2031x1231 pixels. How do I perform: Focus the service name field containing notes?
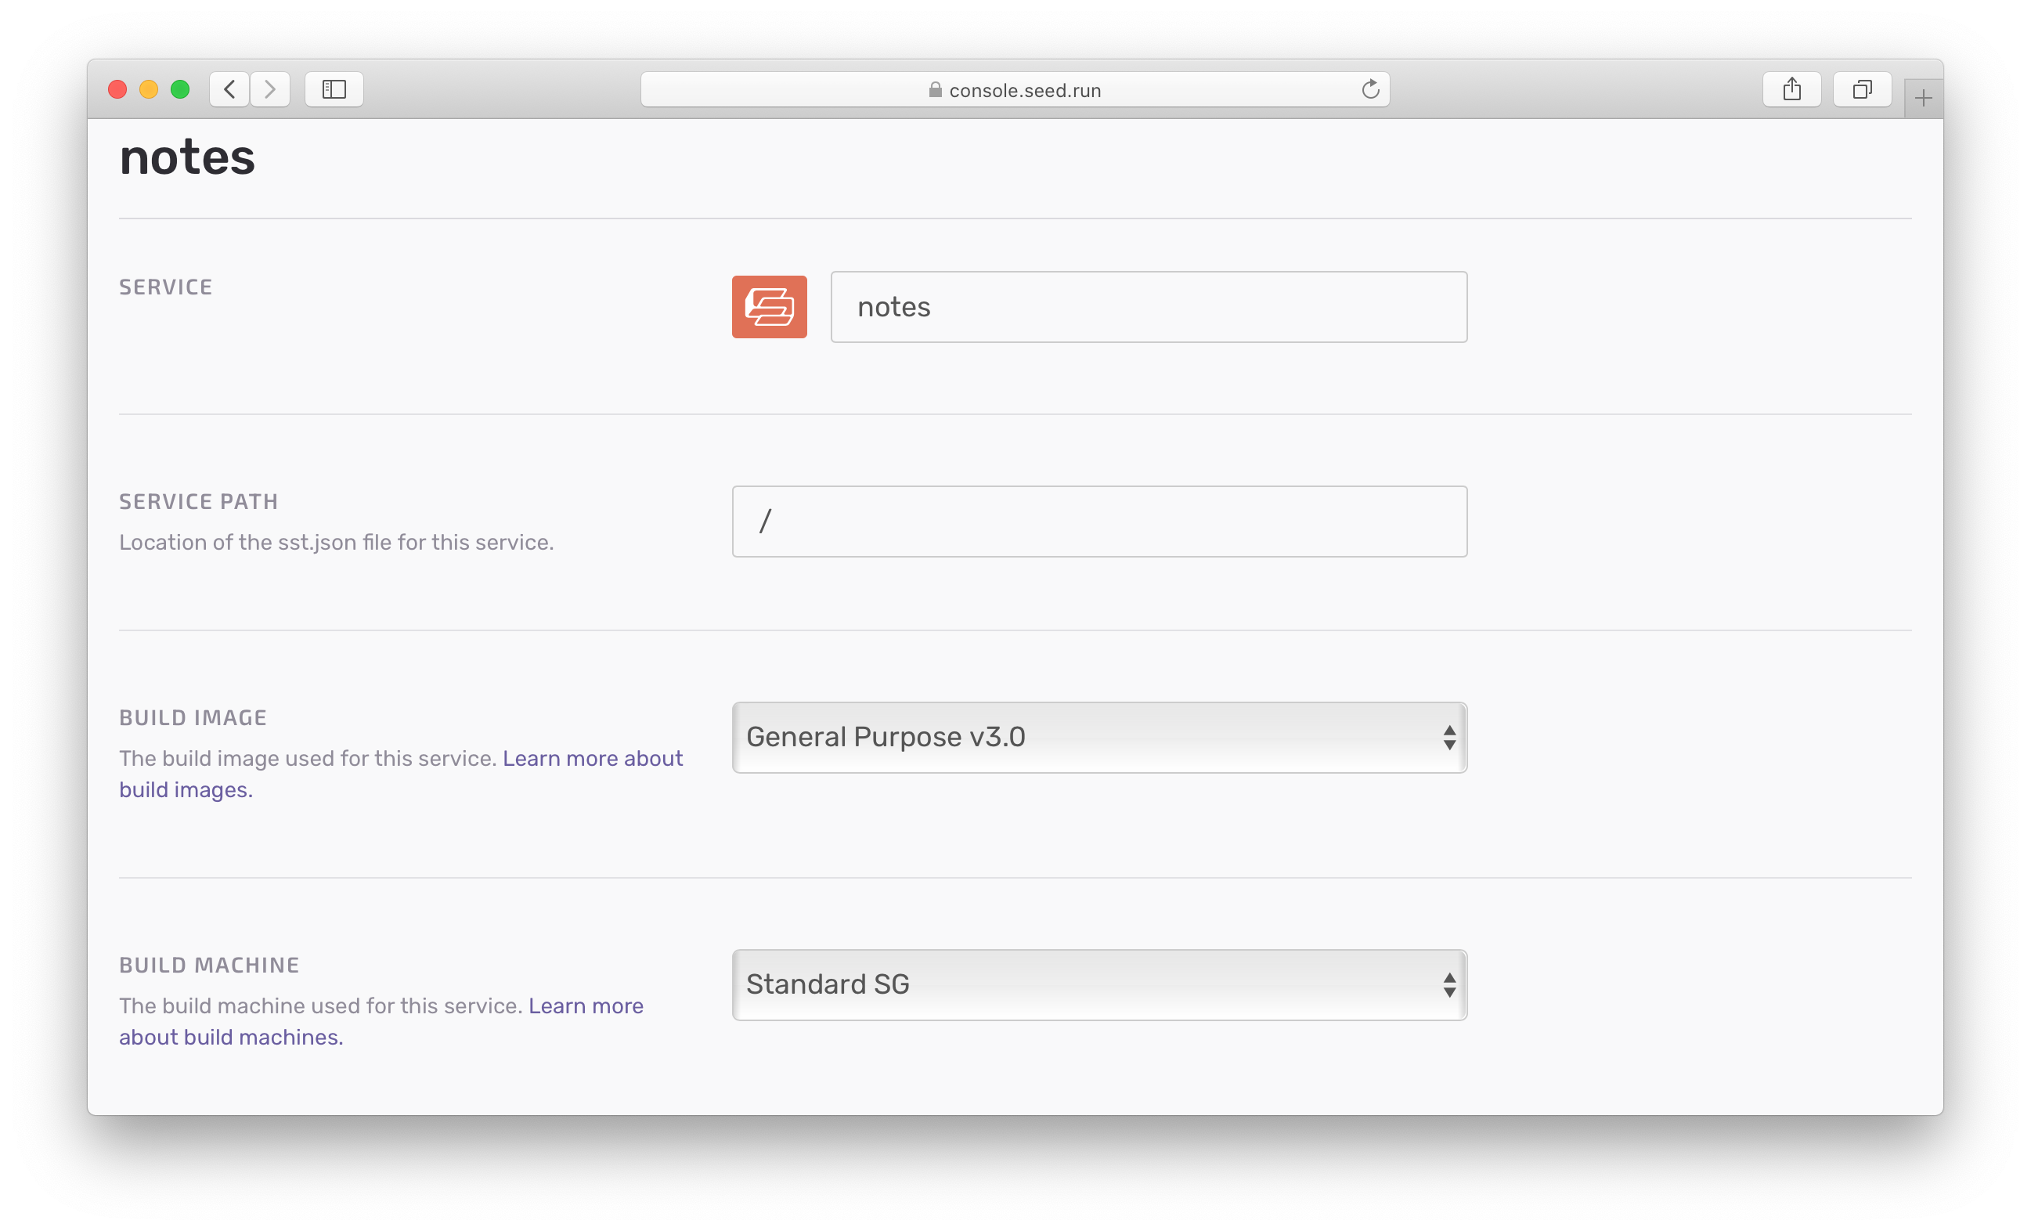[1148, 307]
